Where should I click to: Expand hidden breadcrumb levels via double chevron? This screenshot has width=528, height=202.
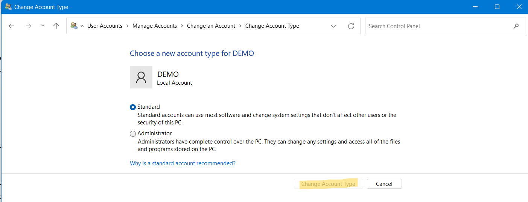click(x=82, y=26)
